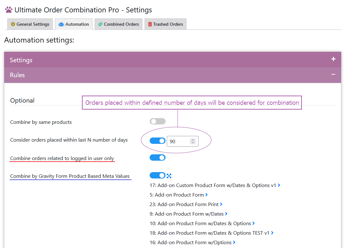Image resolution: width=346 pixels, height=248 pixels.
Task: Increase days value with up stepper arrow
Action: [x=193, y=140]
